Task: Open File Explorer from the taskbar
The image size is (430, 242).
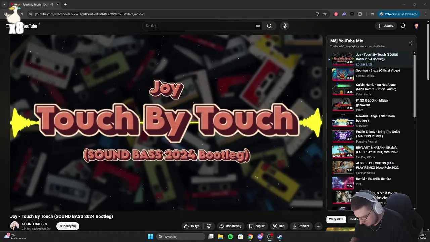Action: pos(221,237)
